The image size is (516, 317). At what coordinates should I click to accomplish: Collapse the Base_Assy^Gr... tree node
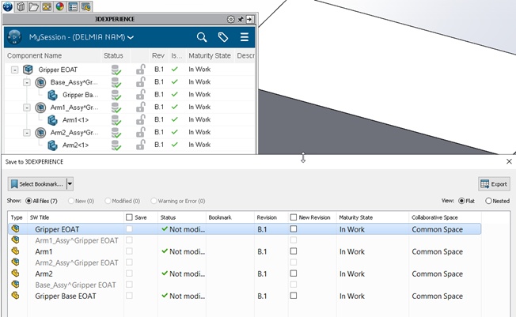tap(27, 82)
